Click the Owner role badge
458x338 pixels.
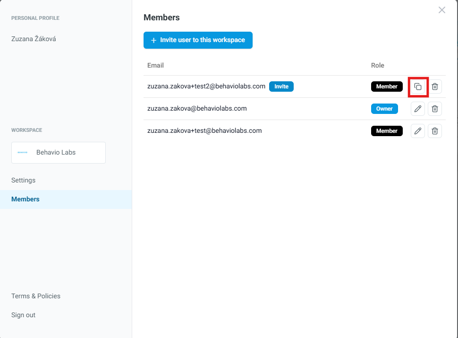coord(384,109)
